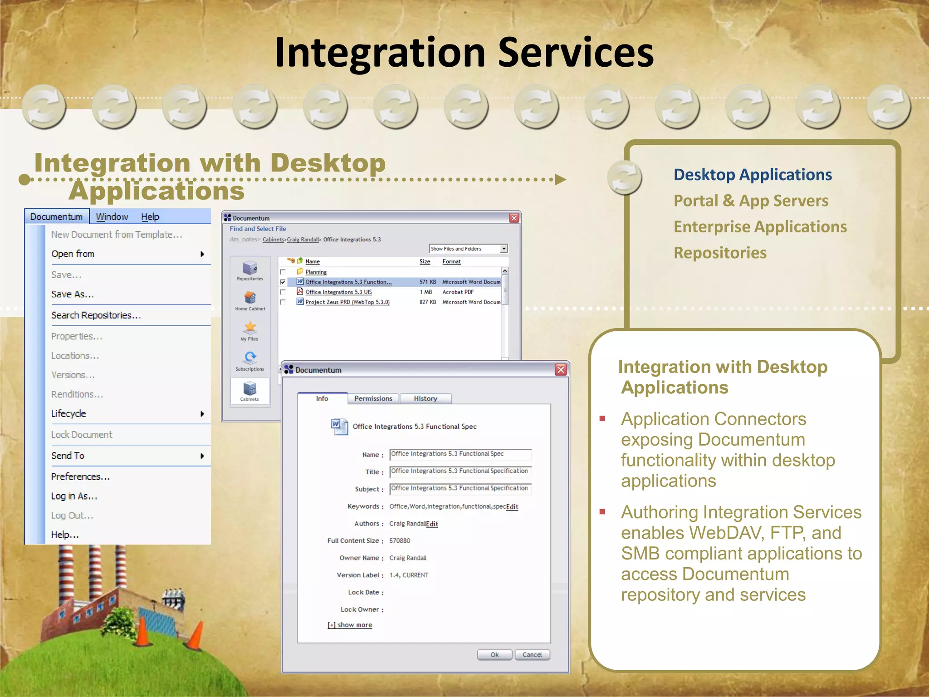Click the Repositories icon in sidebar
929x697 pixels.
pos(250,268)
